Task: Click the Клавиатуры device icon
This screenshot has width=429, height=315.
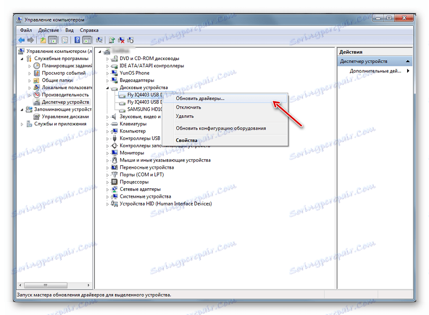Action: [114, 124]
